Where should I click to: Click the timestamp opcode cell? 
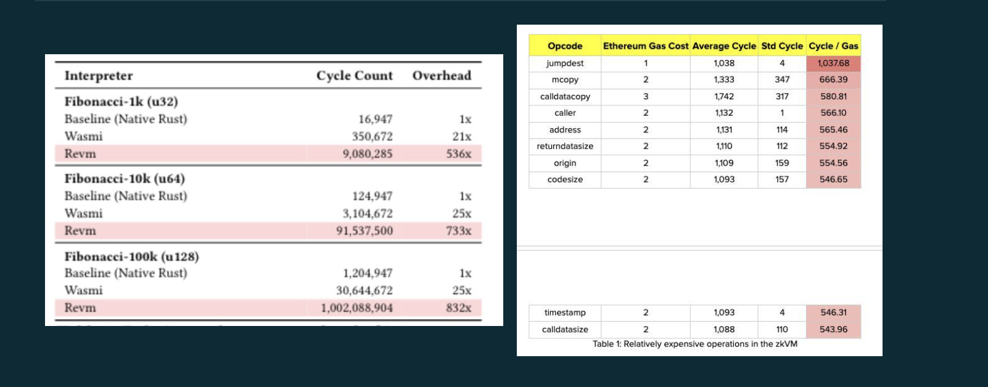(565, 312)
